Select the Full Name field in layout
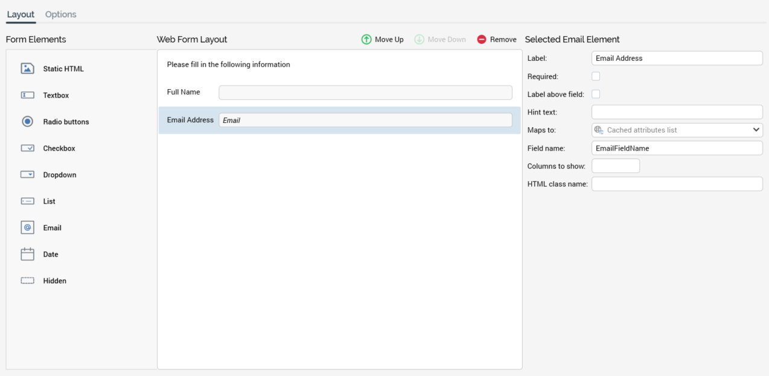This screenshot has height=376, width=769. [365, 92]
